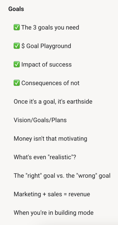The width and height of the screenshot is (118, 225).
Task: Open When you're in building mode
Action: tap(53, 213)
